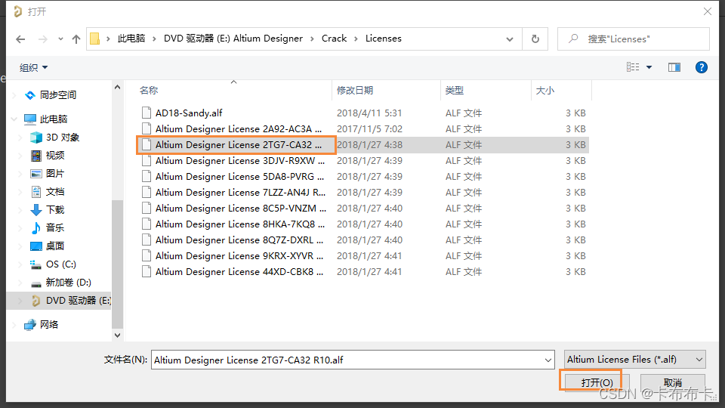The image size is (725, 408).
Task: Open the 音乐 folder in sidebar
Action: (55, 228)
